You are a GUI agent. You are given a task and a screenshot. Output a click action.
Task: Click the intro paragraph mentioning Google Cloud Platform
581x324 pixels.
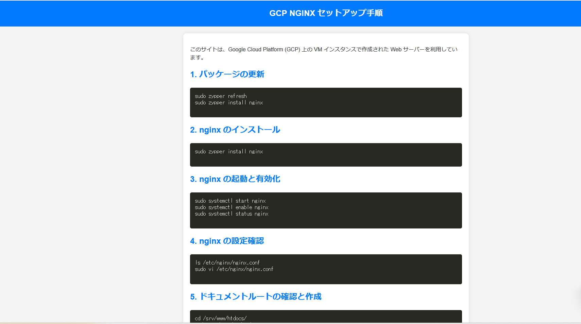[x=324, y=53]
